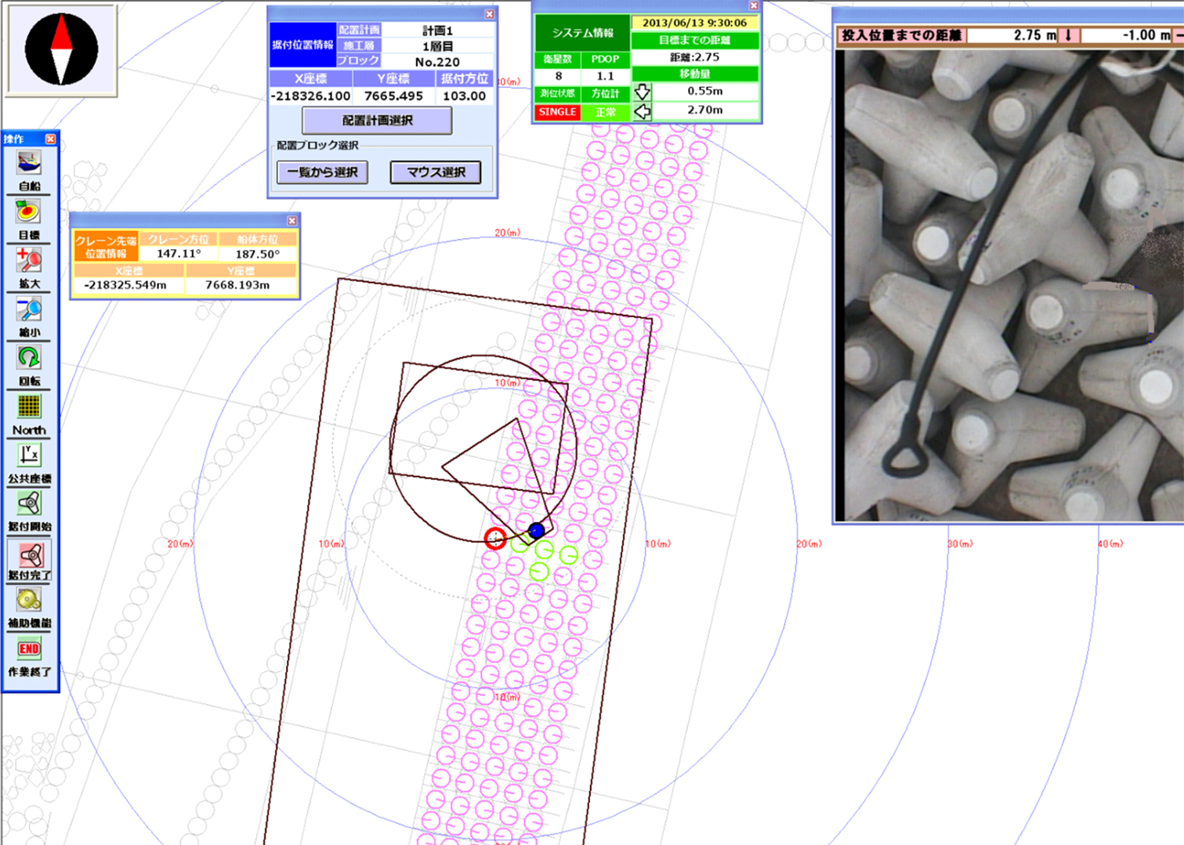This screenshot has height=845, width=1184.
Task: Click the 縮小 zoom-out magnifier icon
Action: tap(29, 309)
